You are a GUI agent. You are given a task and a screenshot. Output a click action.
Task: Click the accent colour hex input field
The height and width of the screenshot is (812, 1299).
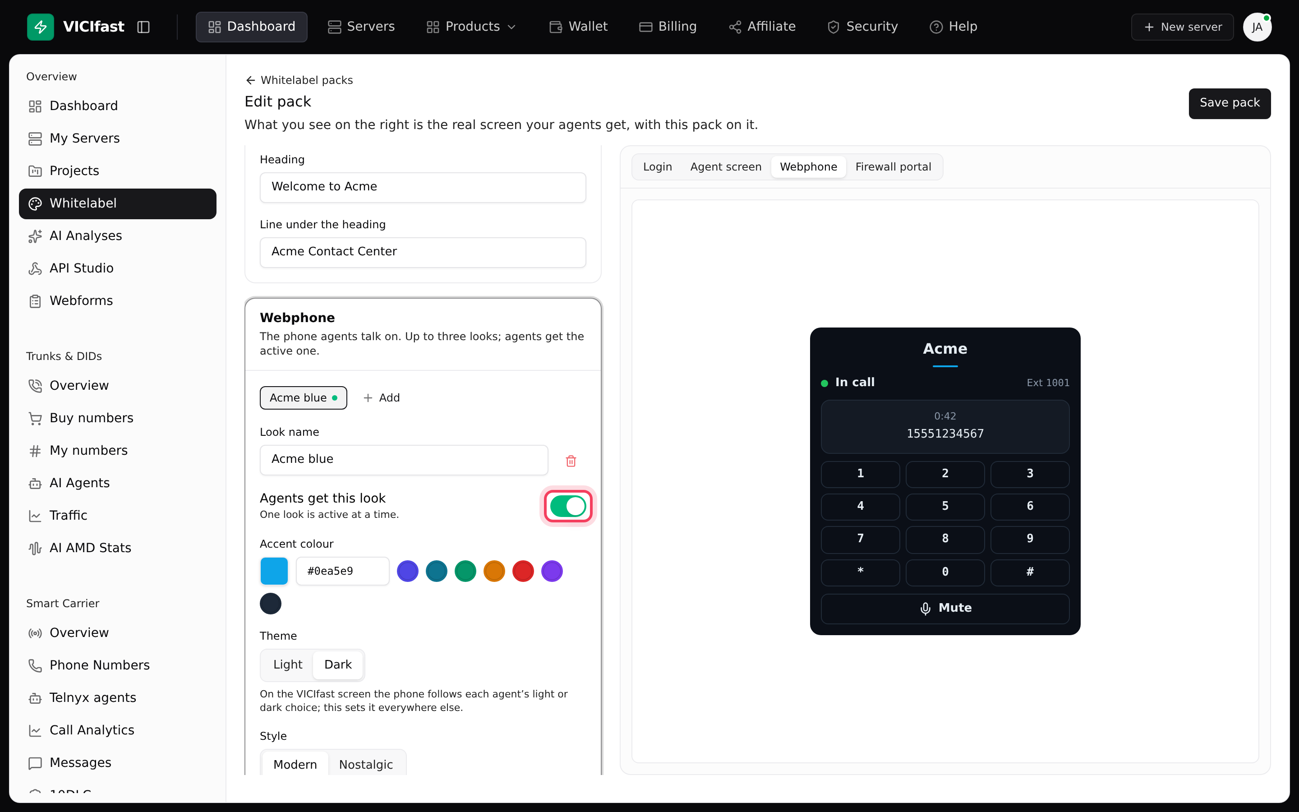(342, 571)
